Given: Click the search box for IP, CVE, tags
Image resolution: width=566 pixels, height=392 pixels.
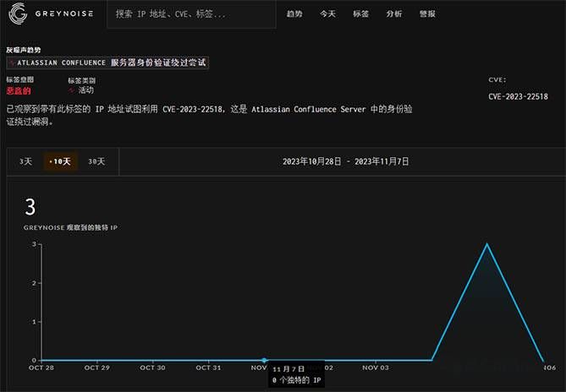Looking at the screenshot, I should pyautogui.click(x=191, y=14).
